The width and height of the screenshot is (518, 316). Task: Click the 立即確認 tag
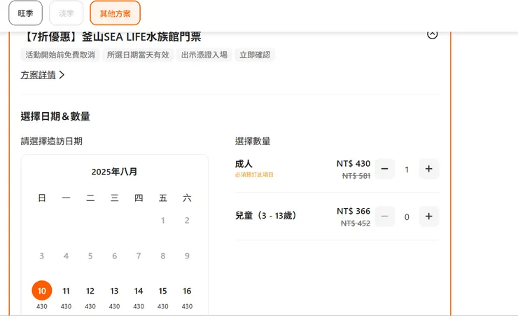[x=255, y=55]
